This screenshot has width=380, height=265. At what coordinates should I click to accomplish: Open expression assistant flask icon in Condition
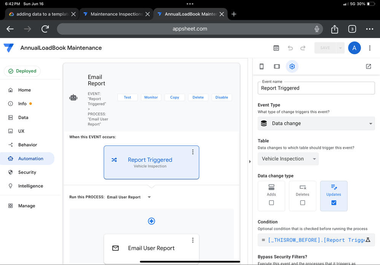coord(368,240)
